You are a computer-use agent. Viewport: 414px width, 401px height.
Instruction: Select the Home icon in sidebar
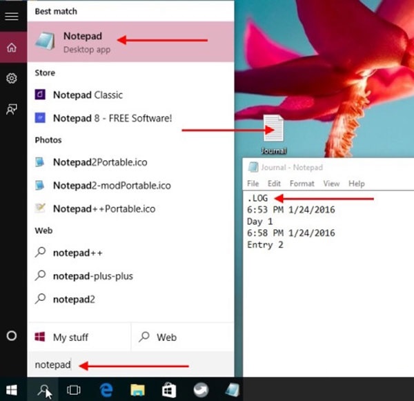pos(11,48)
